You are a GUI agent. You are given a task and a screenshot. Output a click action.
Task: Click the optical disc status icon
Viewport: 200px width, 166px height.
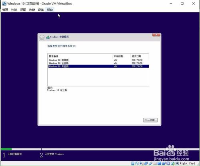(x=137, y=163)
